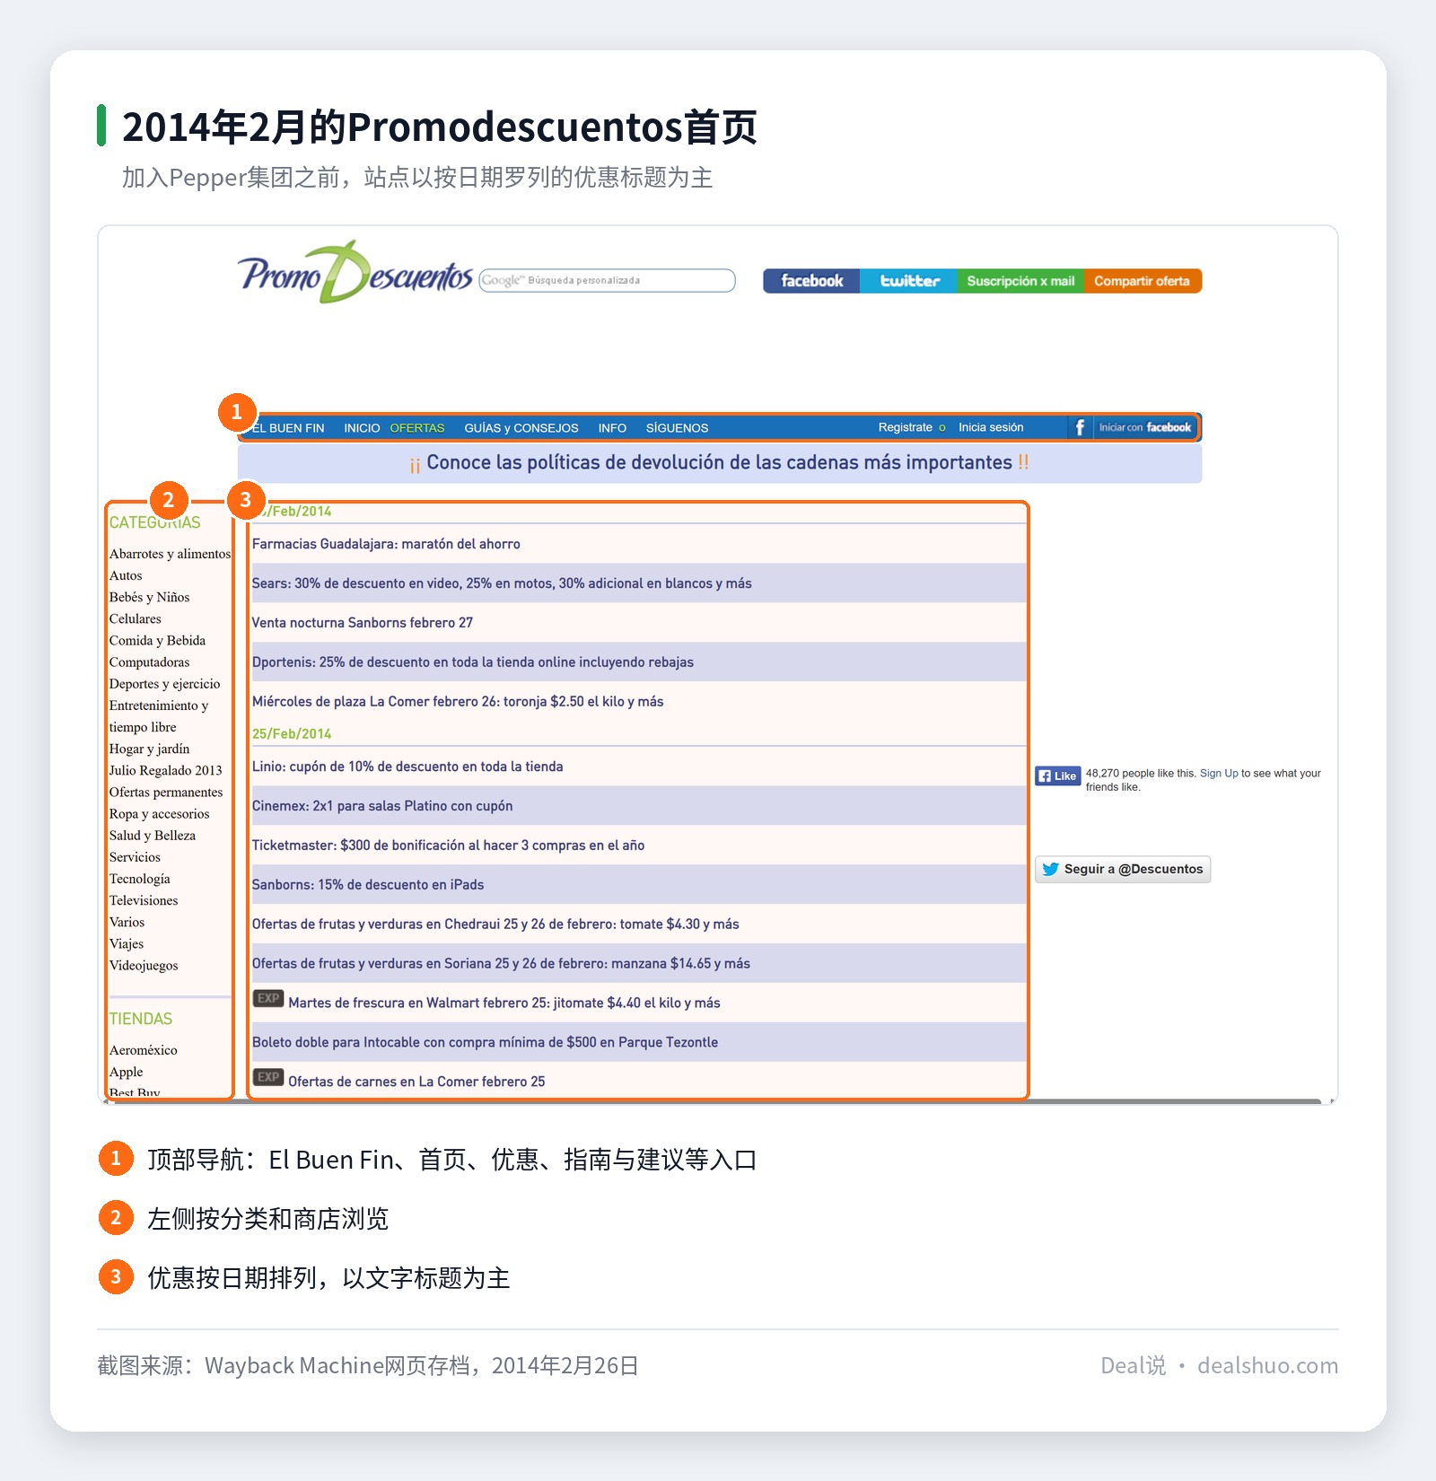Click the PromoDescuentos logo
The width and height of the screenshot is (1436, 1481).
click(355, 272)
